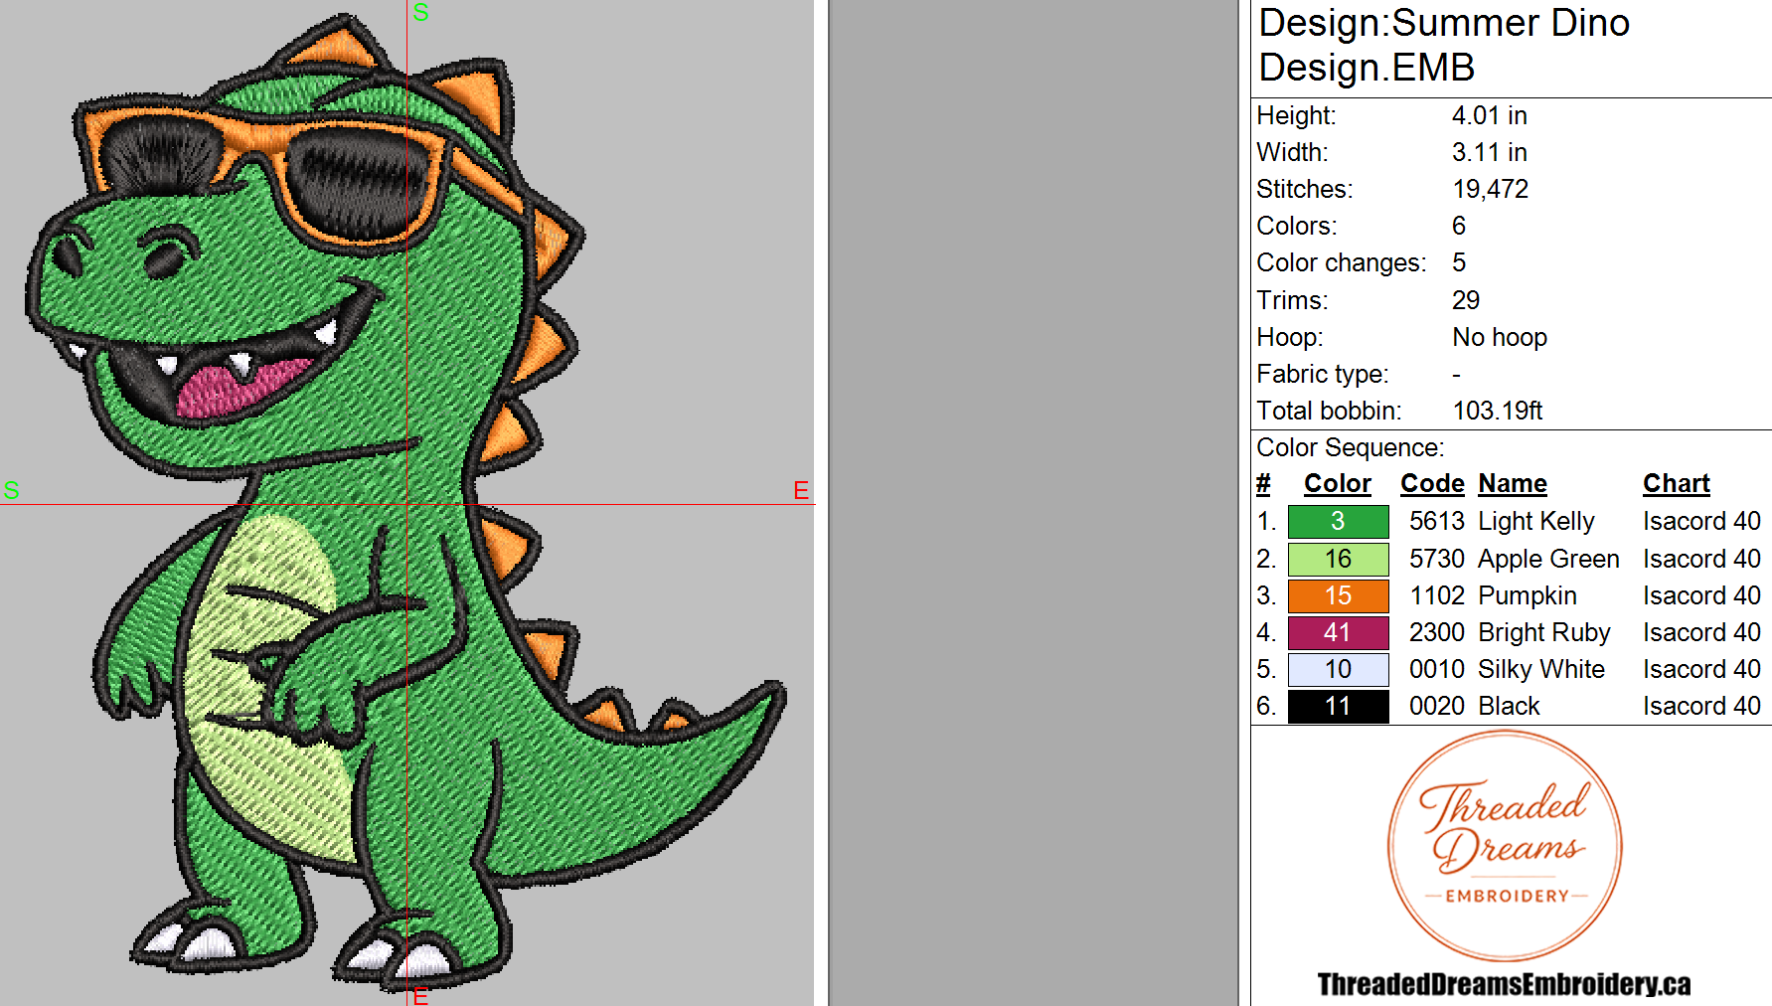Click the Trims value 29
This screenshot has width=1772, height=1006.
point(1466,300)
